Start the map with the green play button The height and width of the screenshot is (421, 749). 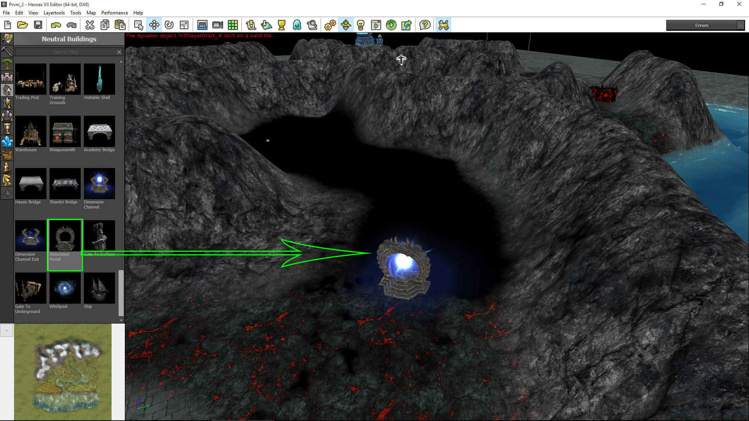[x=391, y=25]
